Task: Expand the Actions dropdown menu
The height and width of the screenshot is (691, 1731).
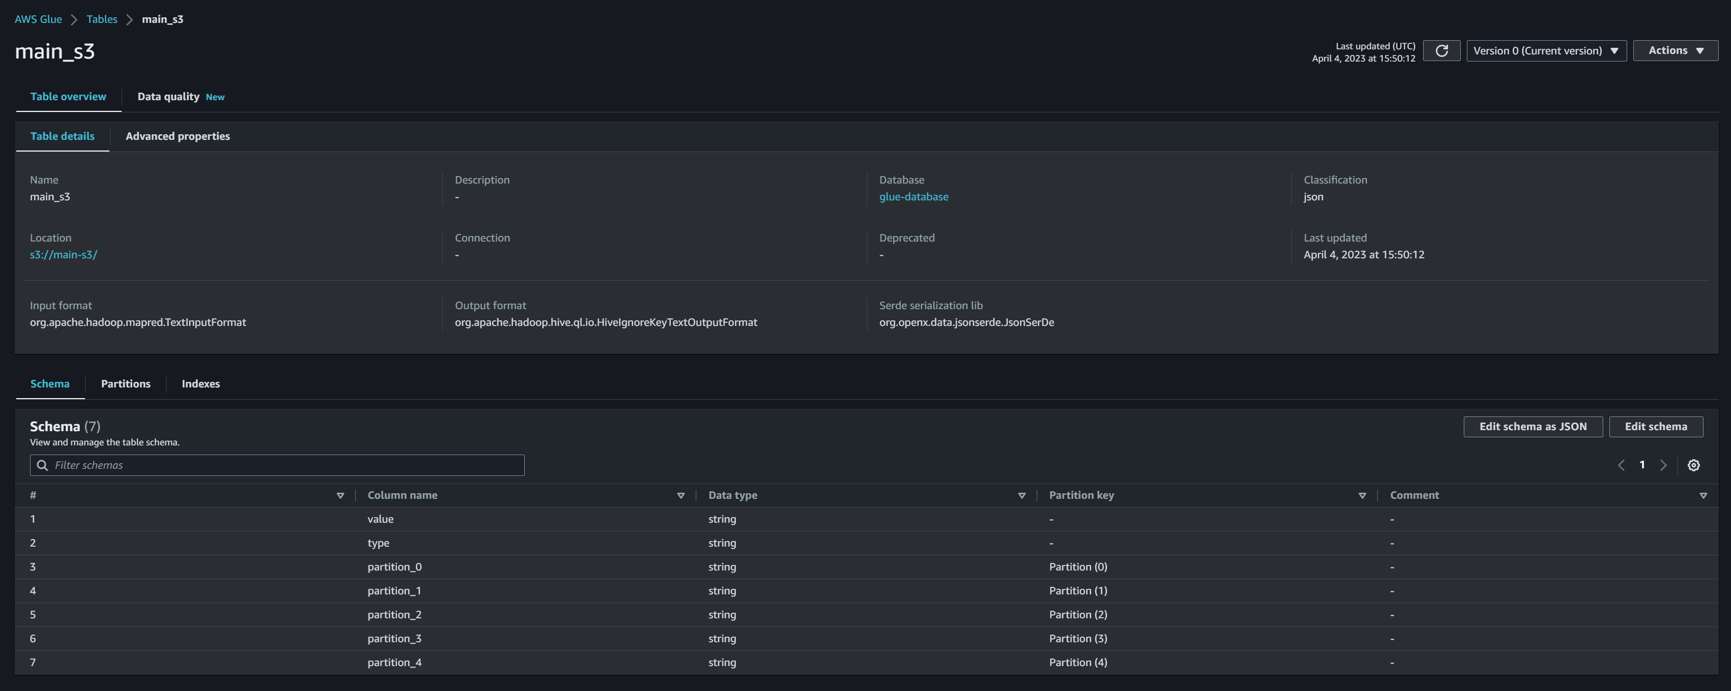Action: tap(1675, 51)
